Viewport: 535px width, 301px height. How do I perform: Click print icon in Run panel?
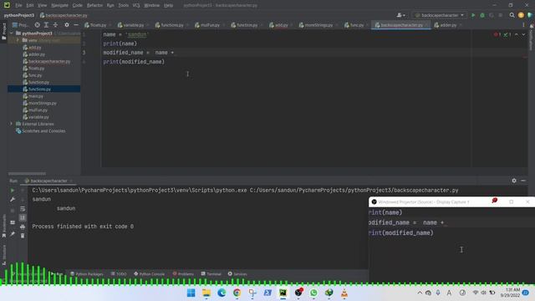point(23,227)
